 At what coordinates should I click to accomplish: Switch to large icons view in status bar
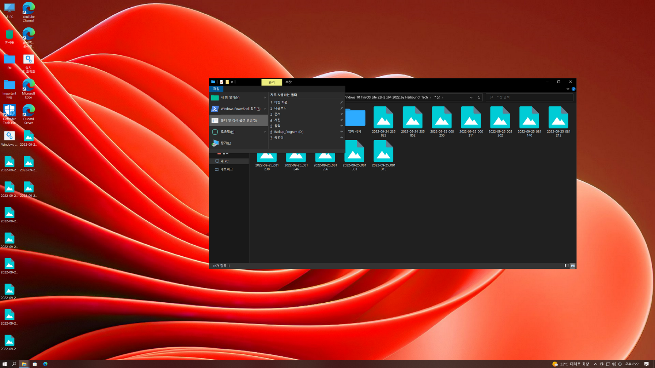tap(573, 266)
